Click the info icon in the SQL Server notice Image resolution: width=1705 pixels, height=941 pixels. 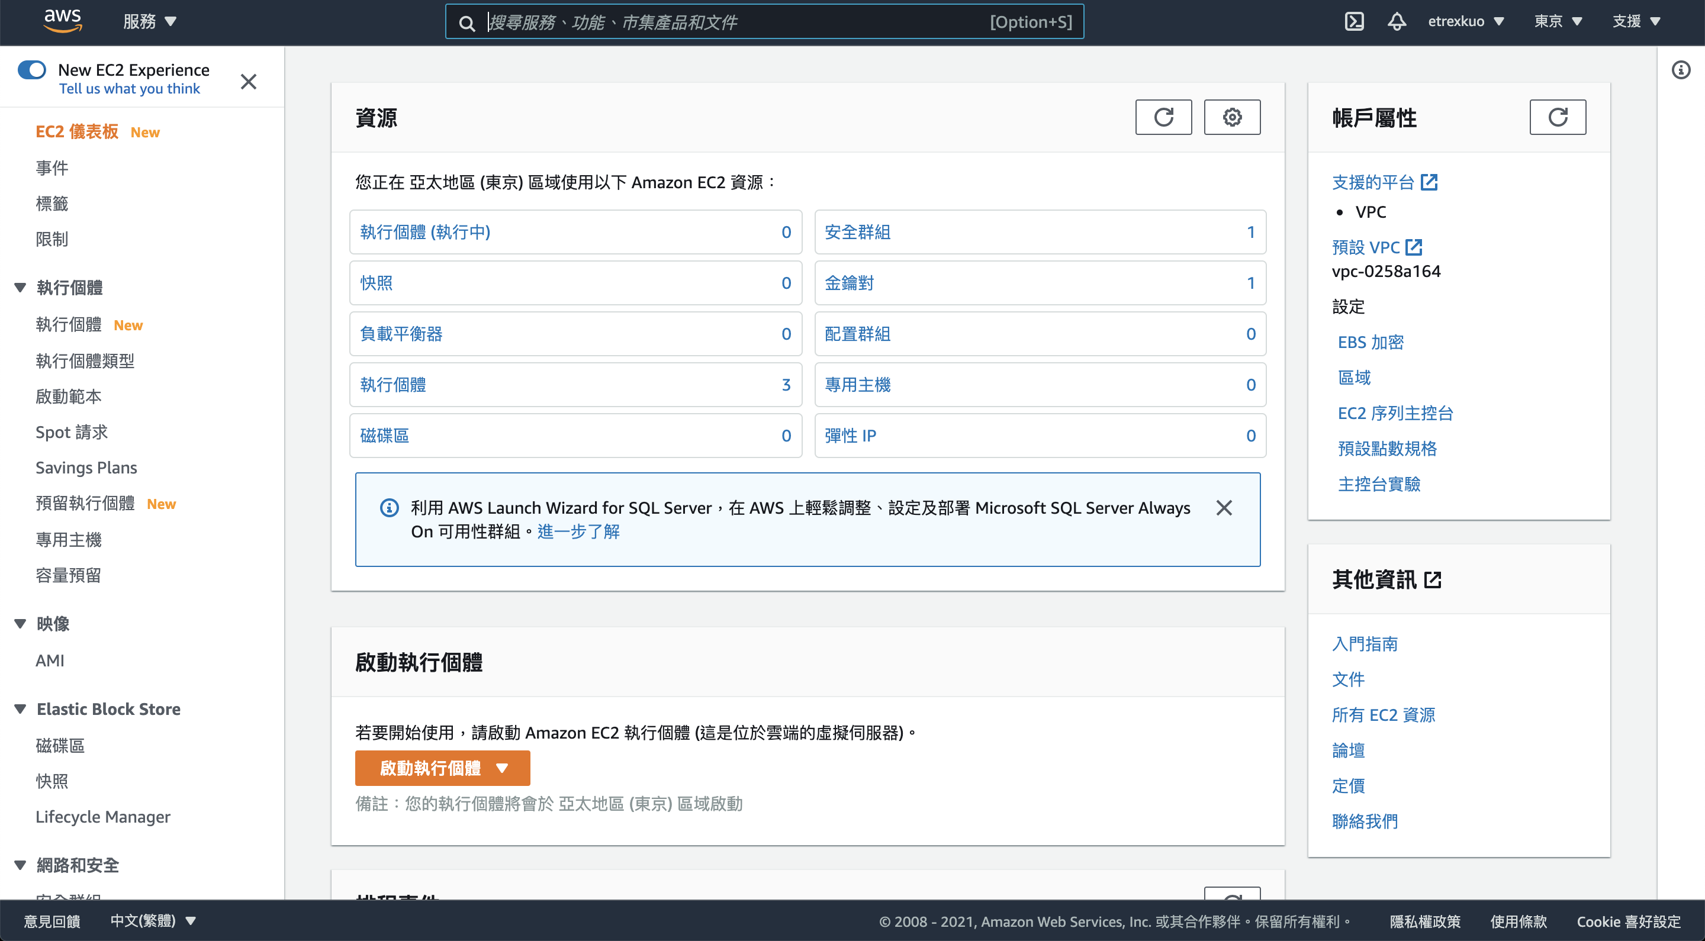click(x=389, y=508)
